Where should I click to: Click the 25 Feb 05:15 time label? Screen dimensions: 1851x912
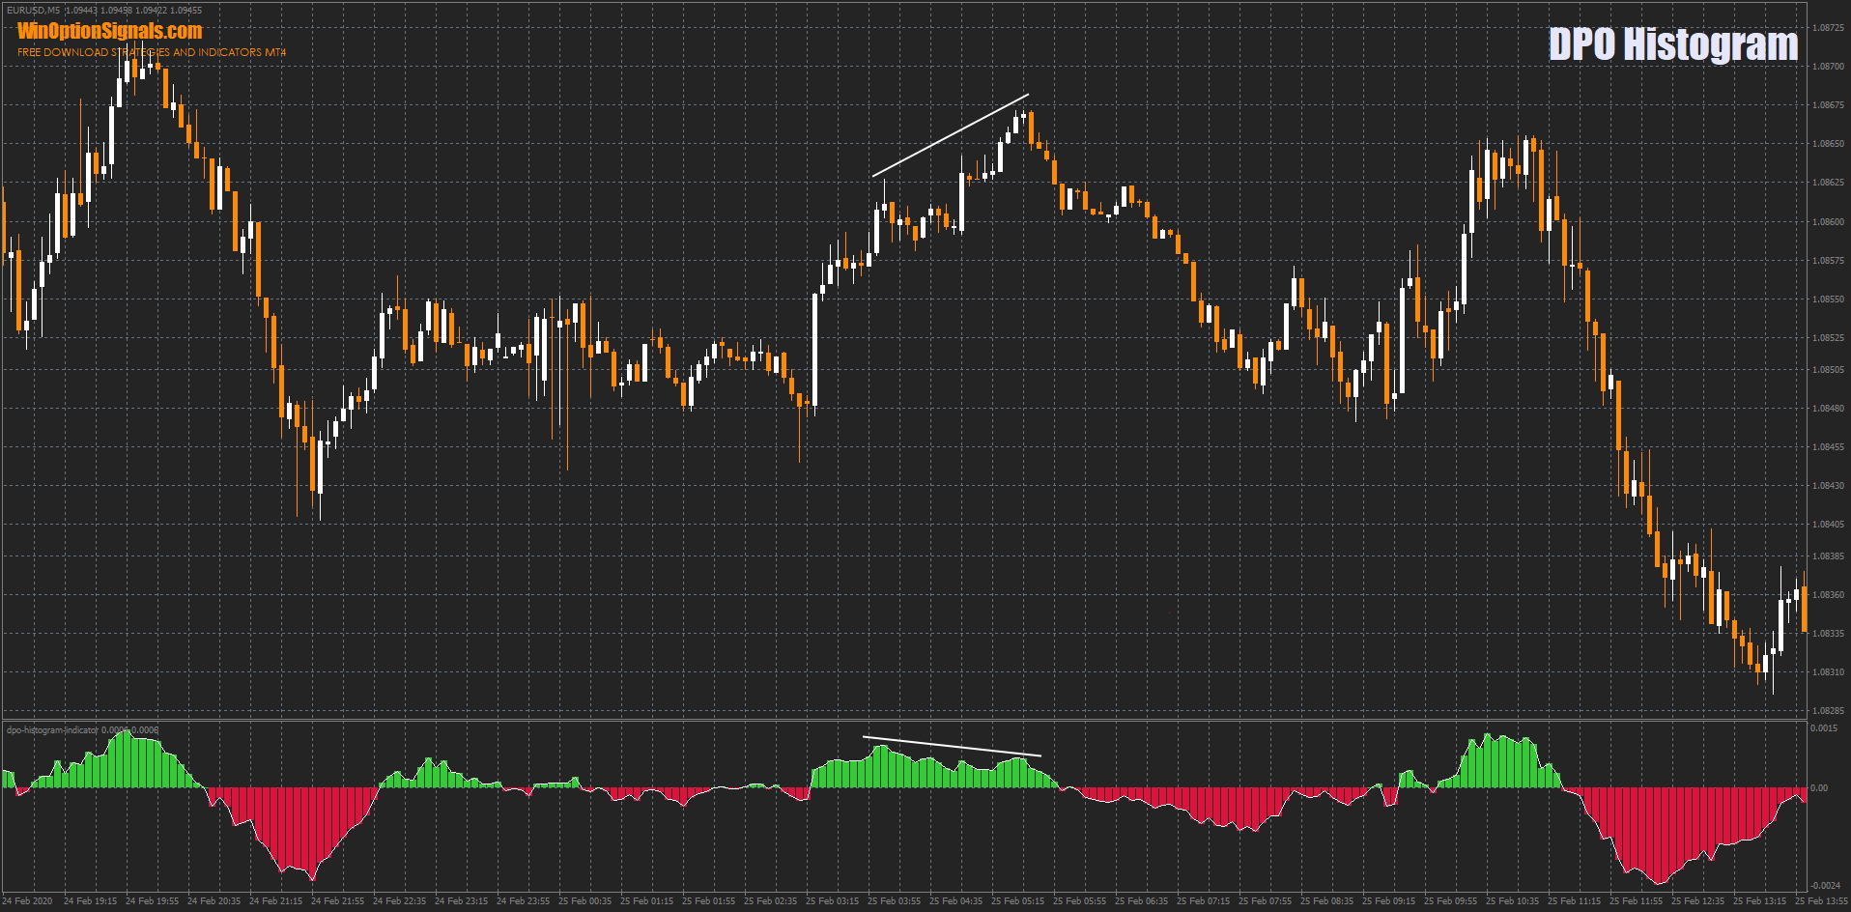point(1017,901)
